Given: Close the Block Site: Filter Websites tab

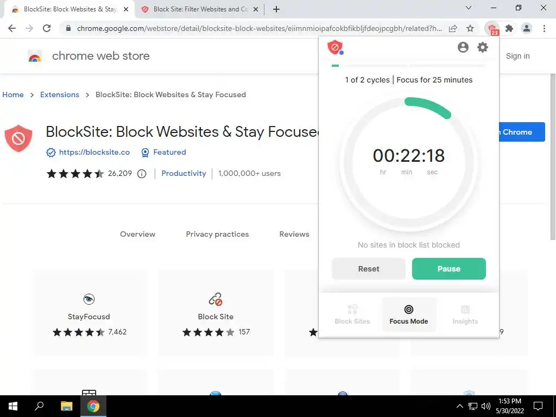Looking at the screenshot, I should click(x=256, y=10).
